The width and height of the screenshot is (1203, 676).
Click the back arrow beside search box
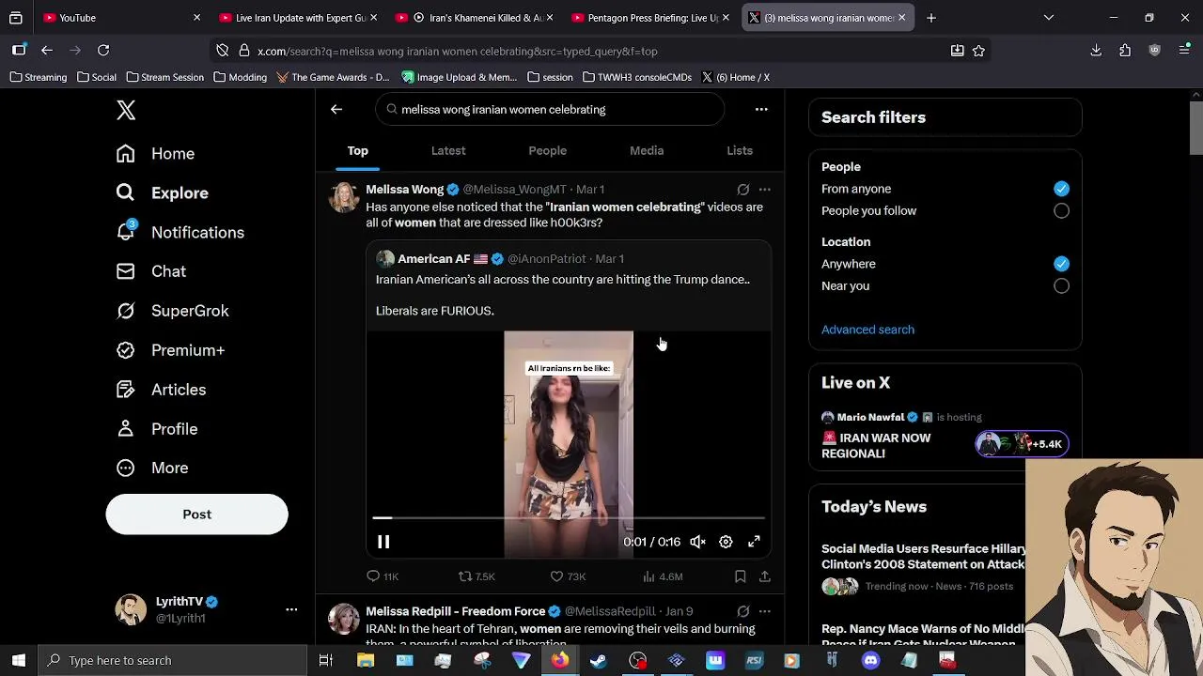(x=336, y=110)
